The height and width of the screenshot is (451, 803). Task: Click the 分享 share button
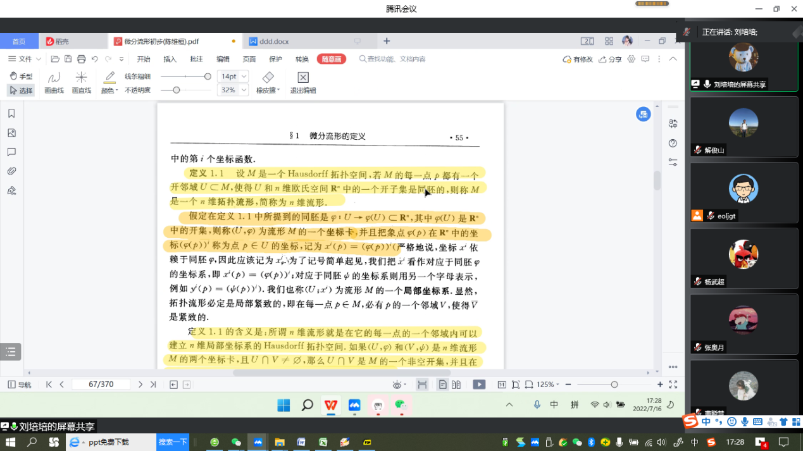[610, 59]
